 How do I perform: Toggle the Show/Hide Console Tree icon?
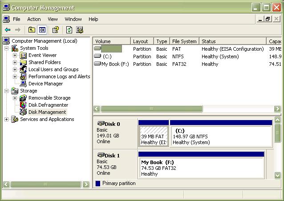tap(42, 30)
